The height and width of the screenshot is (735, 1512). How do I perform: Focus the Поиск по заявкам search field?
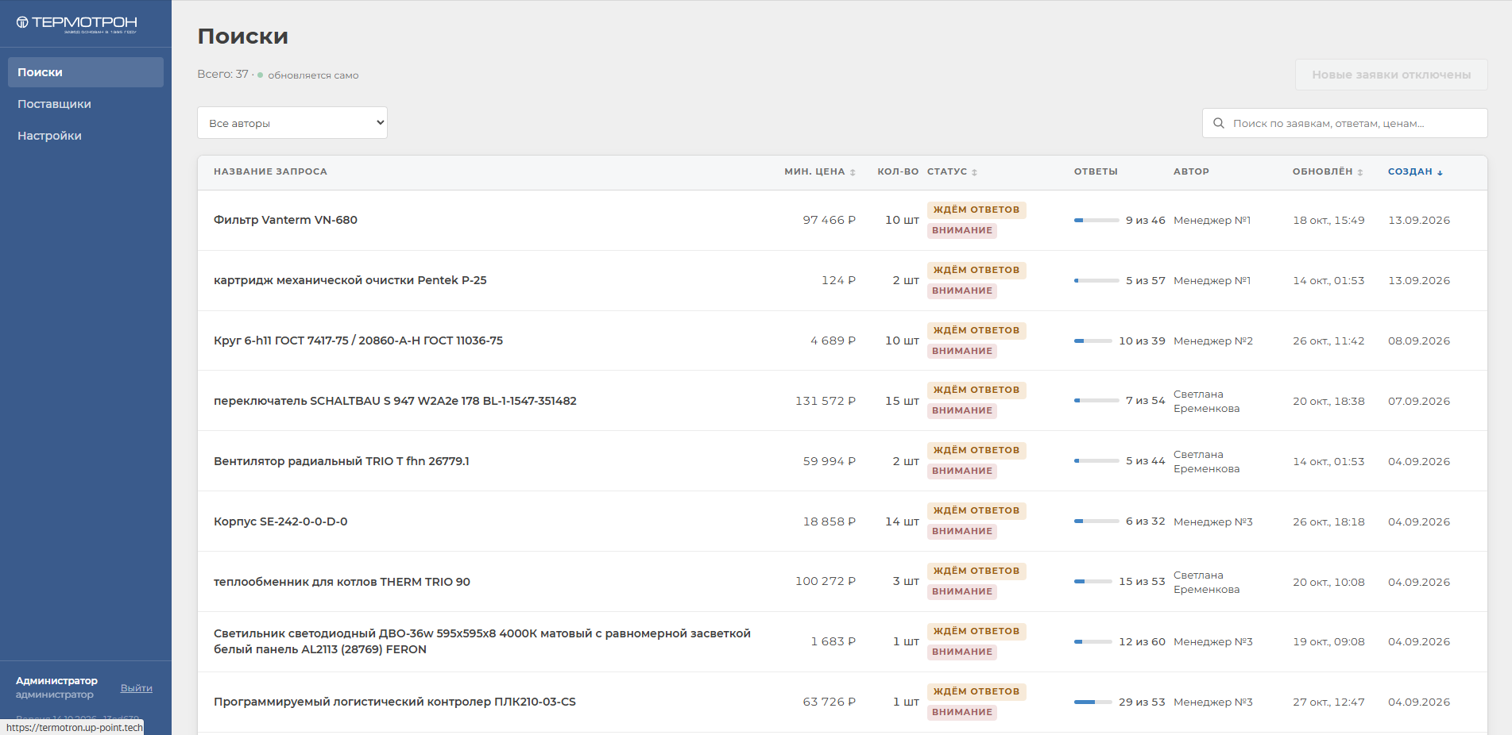(x=1344, y=123)
